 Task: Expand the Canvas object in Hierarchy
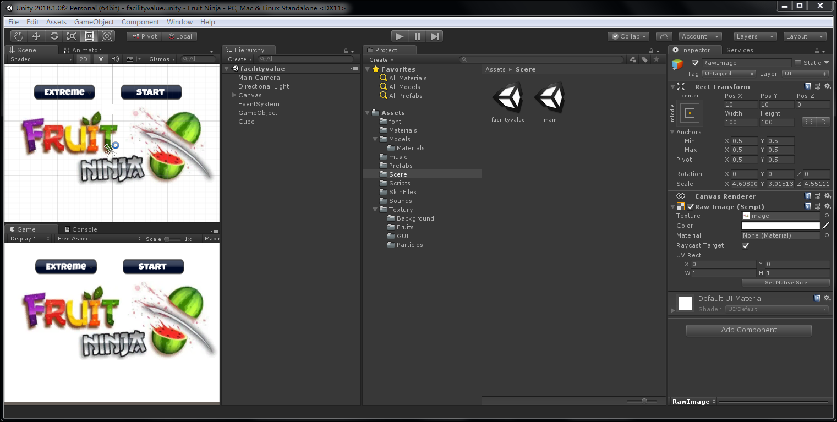click(x=234, y=95)
